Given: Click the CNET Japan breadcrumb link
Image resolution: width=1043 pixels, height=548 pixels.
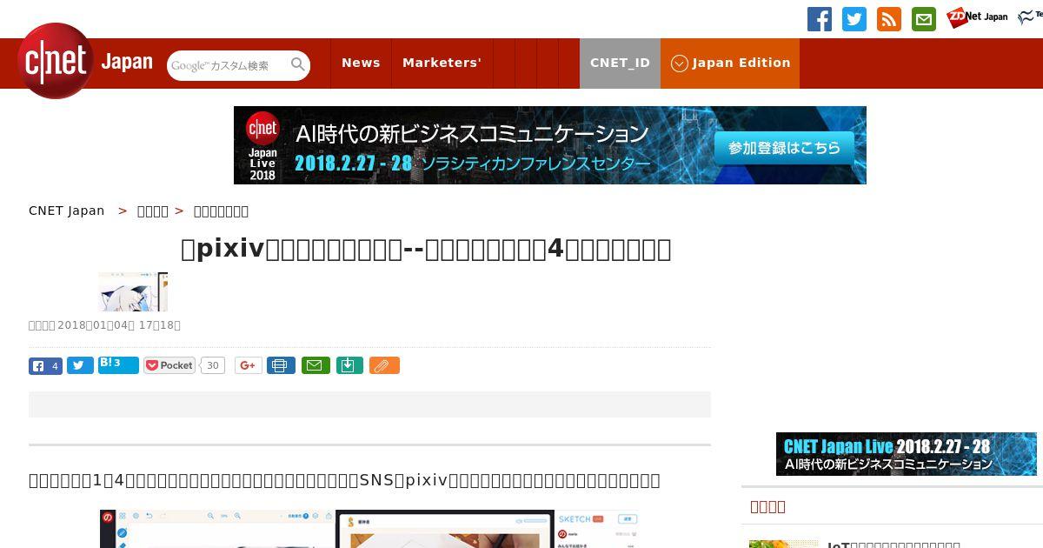Looking at the screenshot, I should tap(67, 211).
